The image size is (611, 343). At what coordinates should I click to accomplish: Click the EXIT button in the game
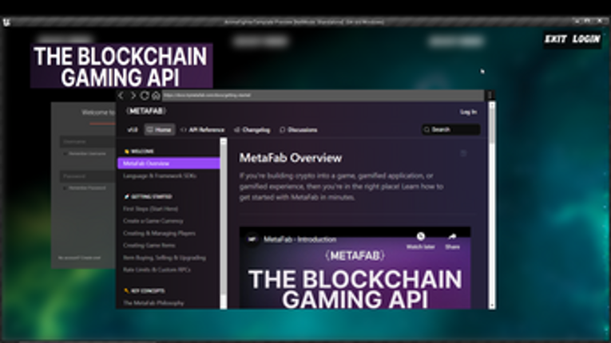555,39
